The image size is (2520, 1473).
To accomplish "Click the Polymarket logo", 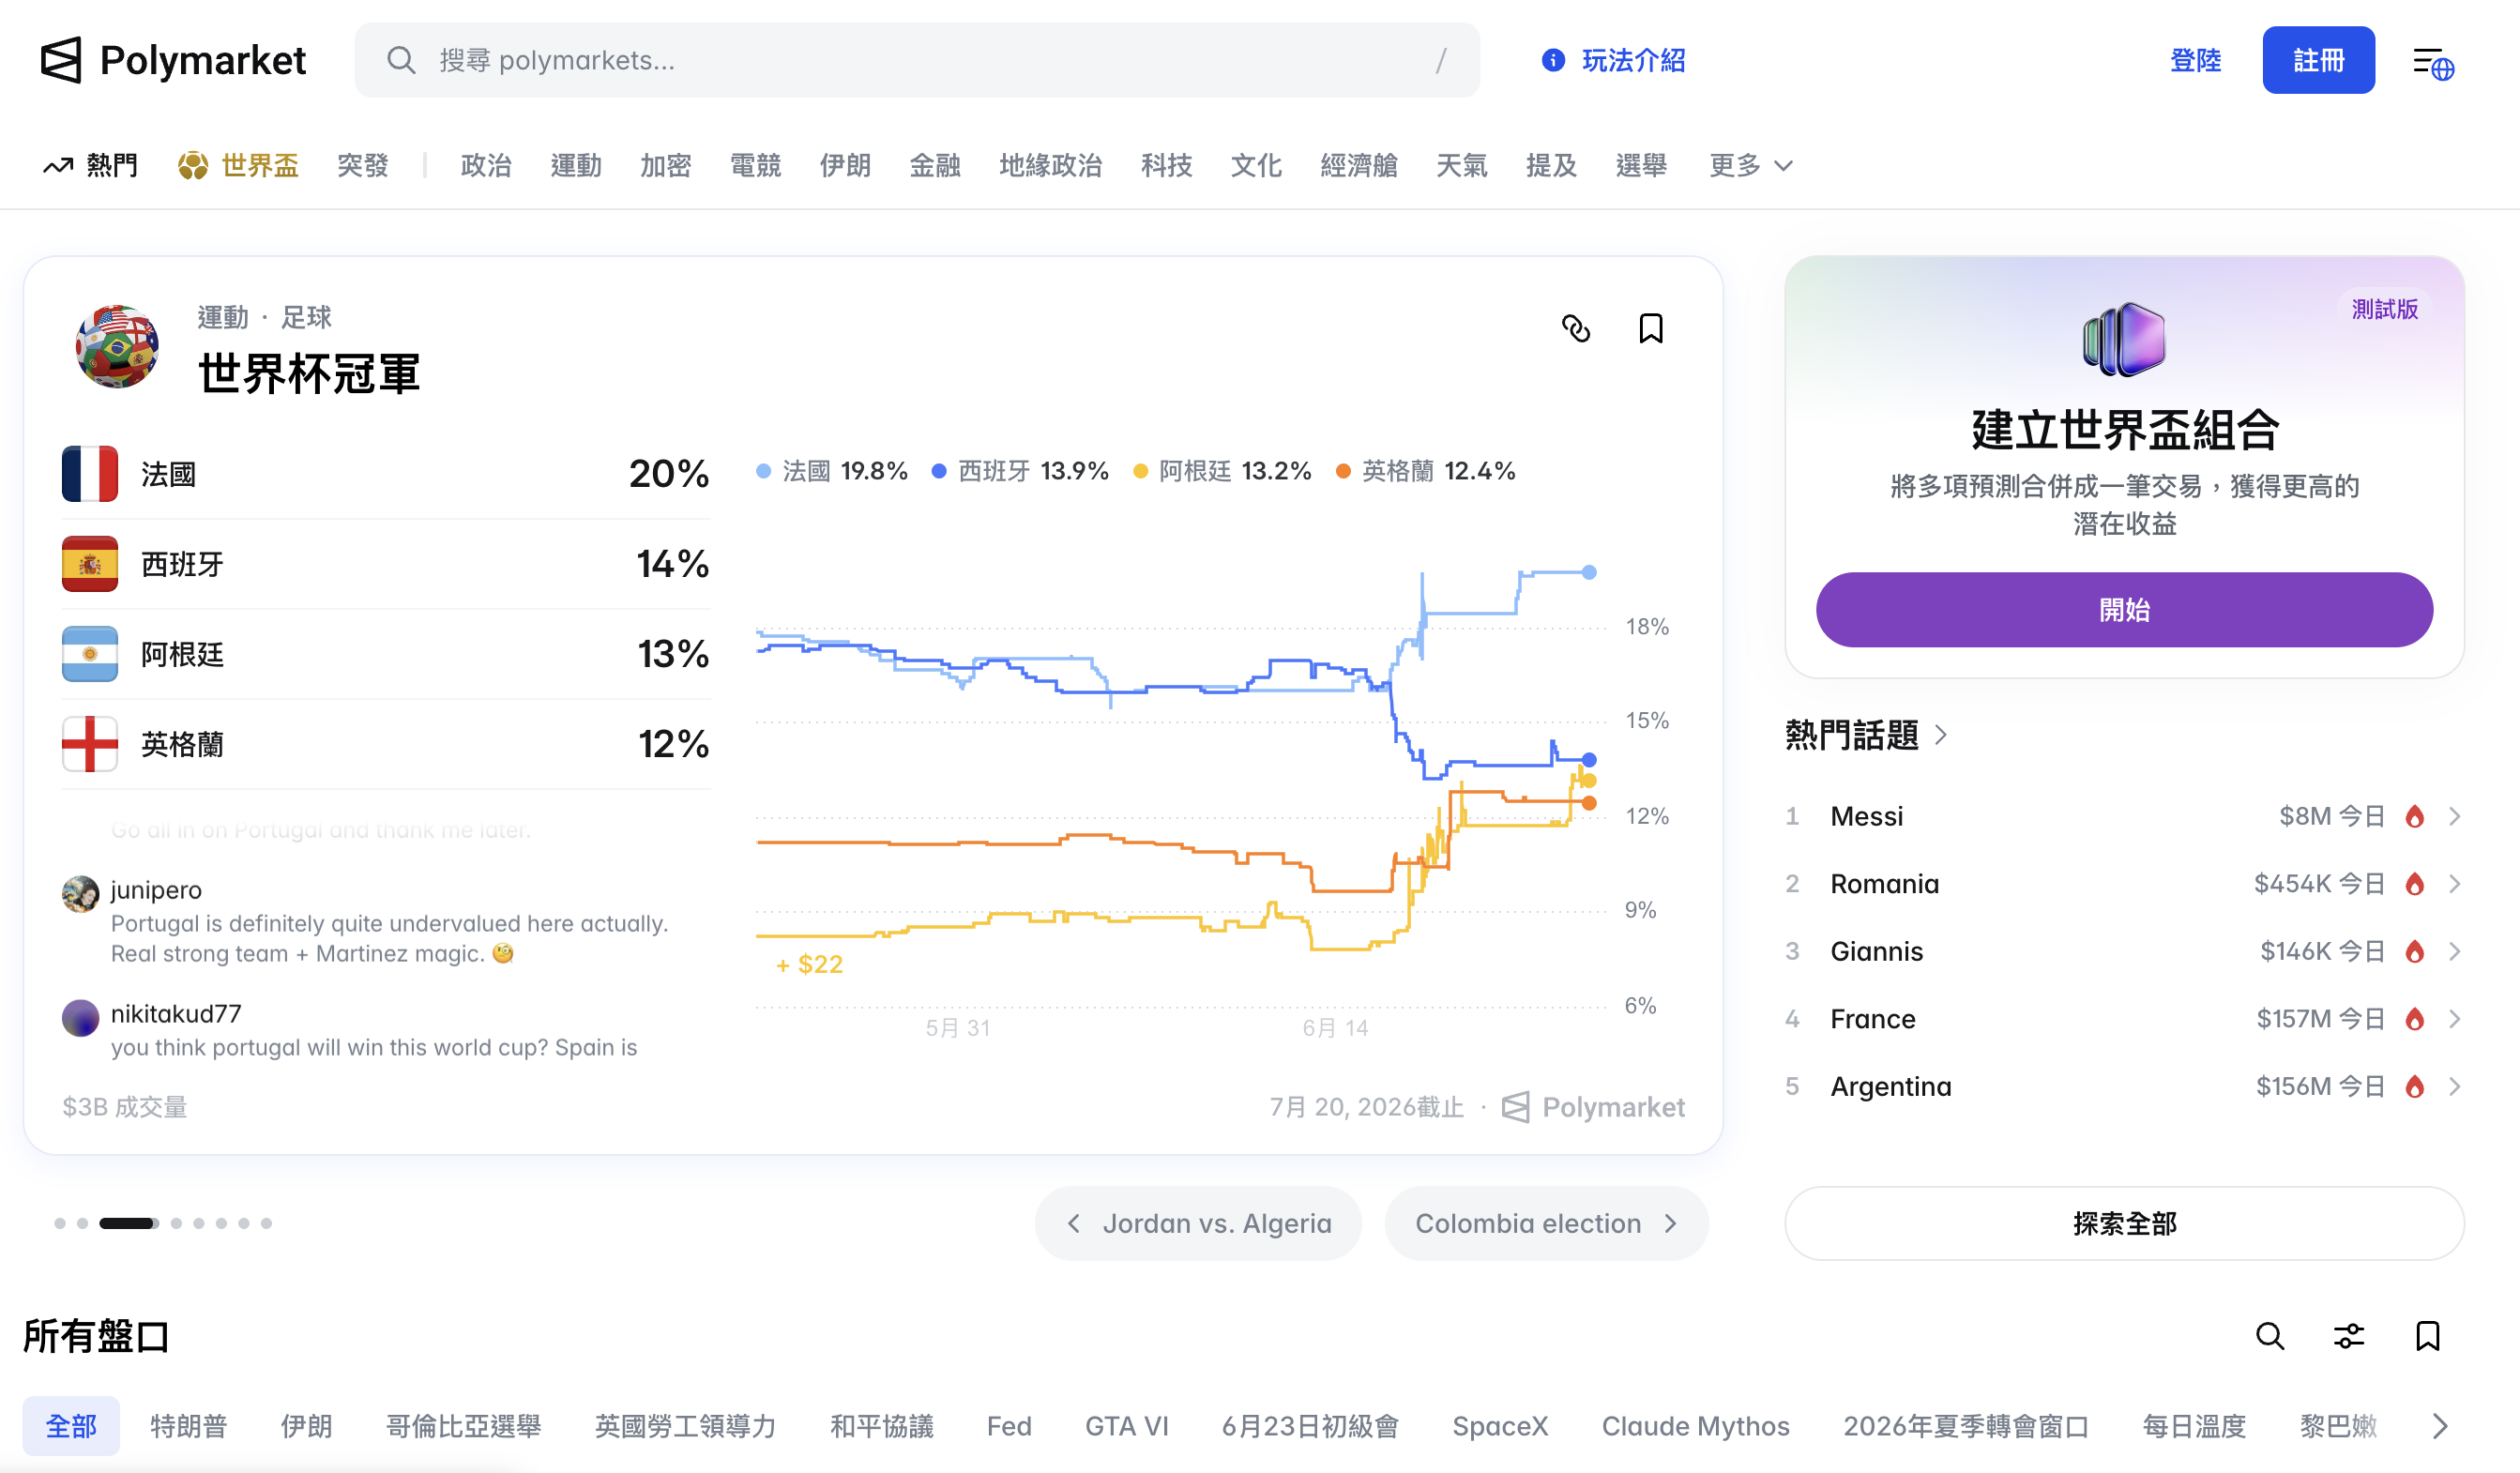I will click(173, 60).
